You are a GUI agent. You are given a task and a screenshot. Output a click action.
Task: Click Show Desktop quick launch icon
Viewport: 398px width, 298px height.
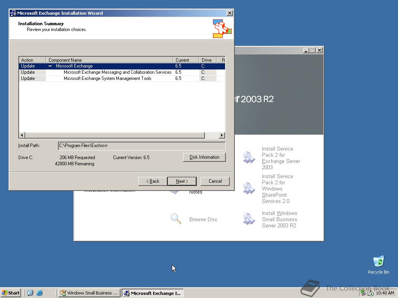(30, 293)
